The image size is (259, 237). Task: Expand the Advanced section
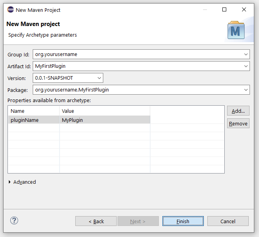point(10,182)
